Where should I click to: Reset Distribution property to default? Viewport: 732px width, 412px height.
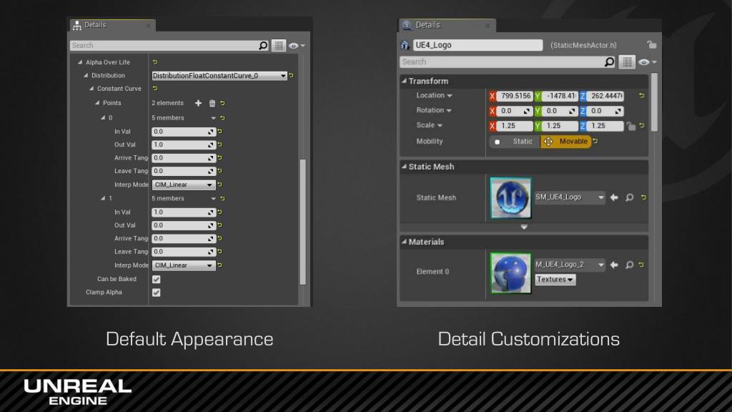[292, 75]
